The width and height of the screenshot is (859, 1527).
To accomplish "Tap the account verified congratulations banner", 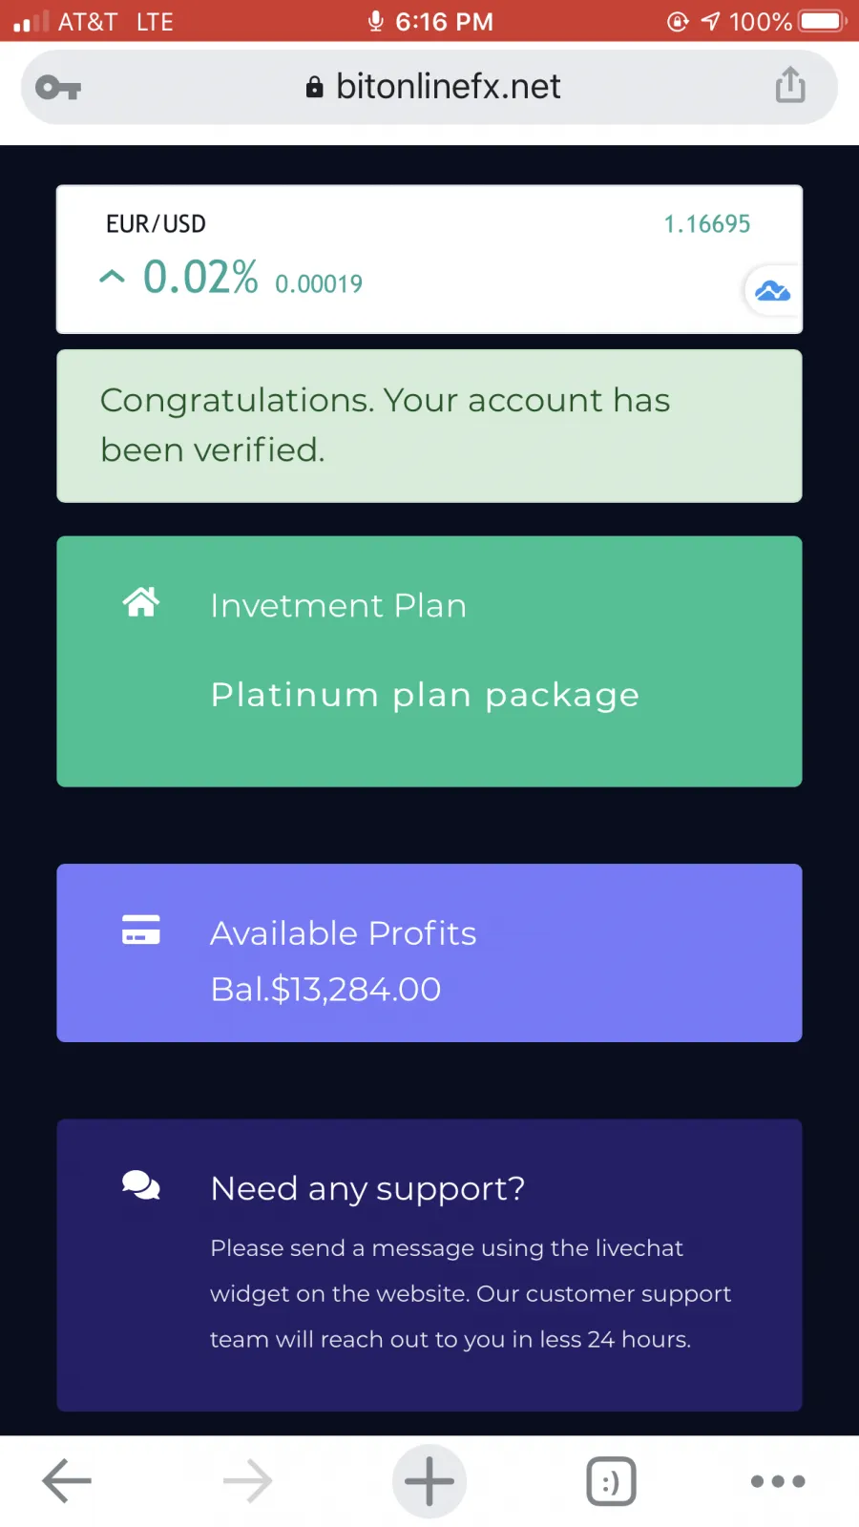I will (x=429, y=426).
